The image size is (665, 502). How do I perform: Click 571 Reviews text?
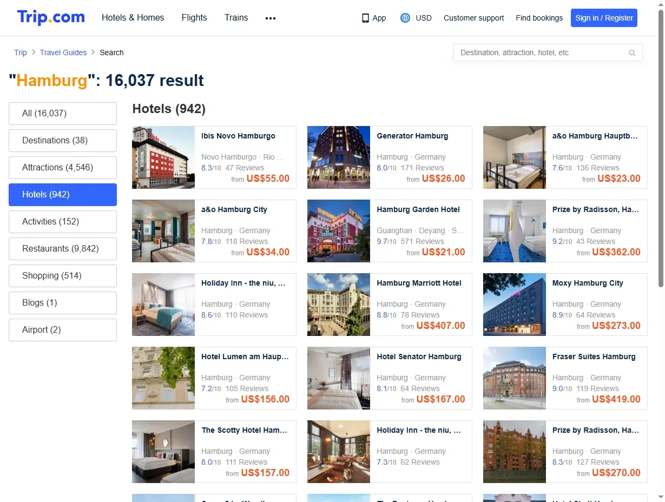click(x=423, y=242)
